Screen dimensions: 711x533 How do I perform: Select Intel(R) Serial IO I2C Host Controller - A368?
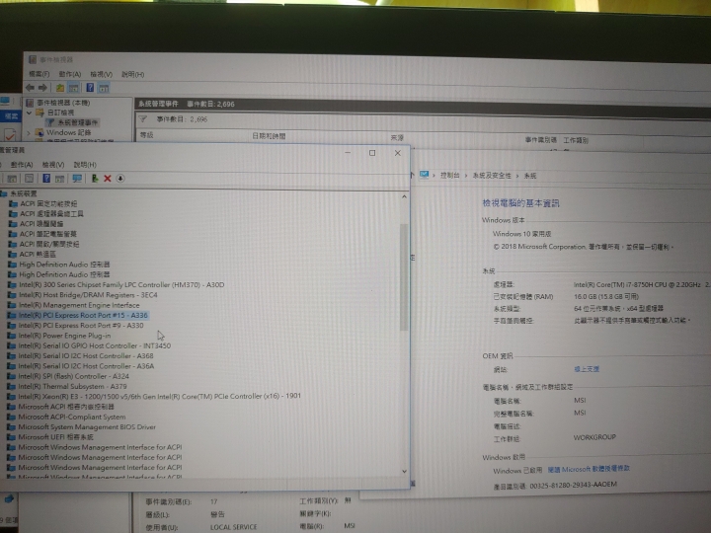(86, 356)
